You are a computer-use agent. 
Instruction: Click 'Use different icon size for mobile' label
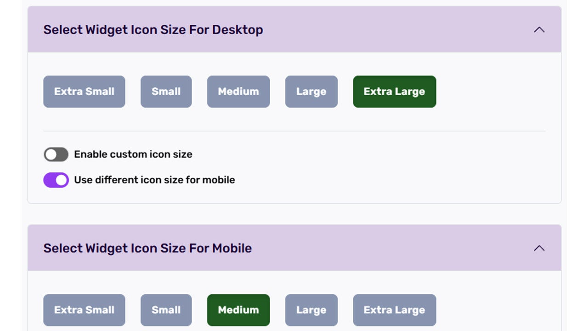[154, 180]
